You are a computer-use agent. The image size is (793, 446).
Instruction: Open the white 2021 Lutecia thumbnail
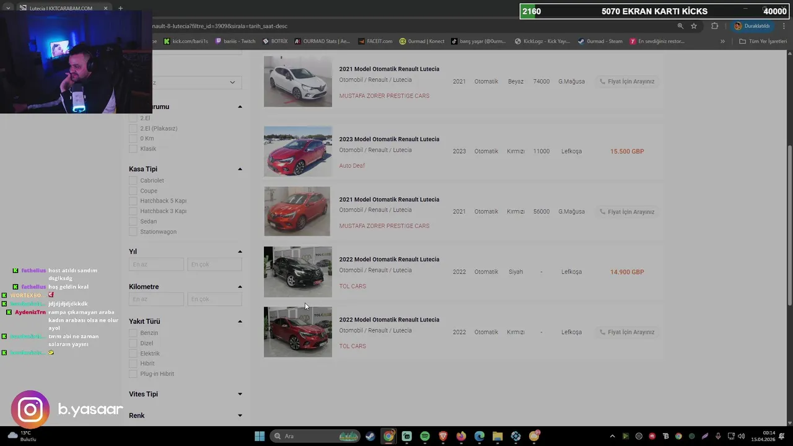point(298,81)
